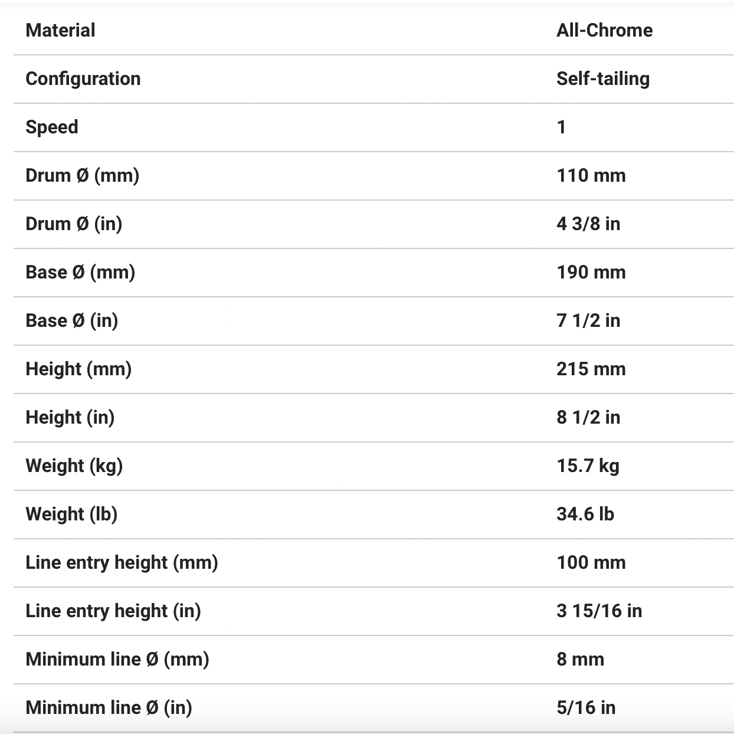Click the Material row label

[x=60, y=30]
